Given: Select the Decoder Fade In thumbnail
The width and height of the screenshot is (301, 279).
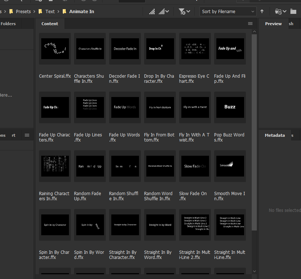Looking at the screenshot, I should (125, 49).
